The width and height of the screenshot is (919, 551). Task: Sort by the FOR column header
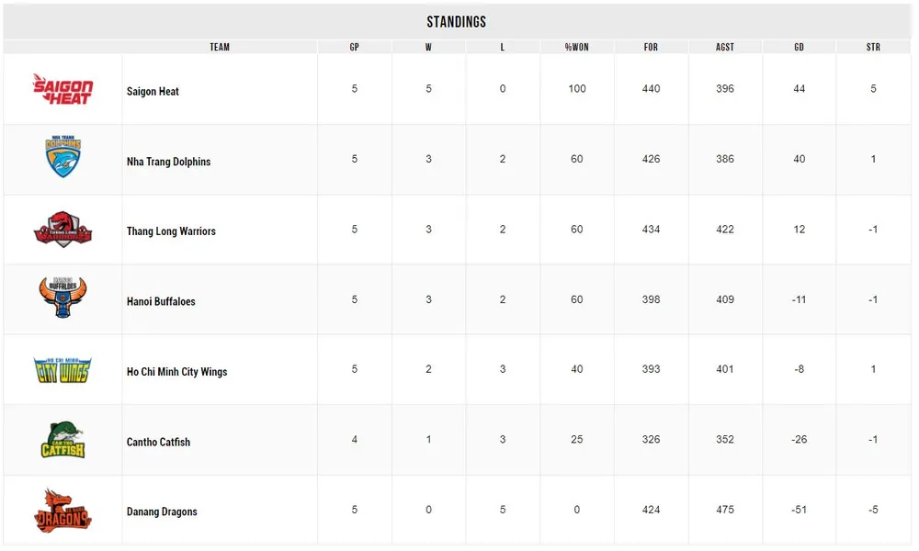coord(651,47)
